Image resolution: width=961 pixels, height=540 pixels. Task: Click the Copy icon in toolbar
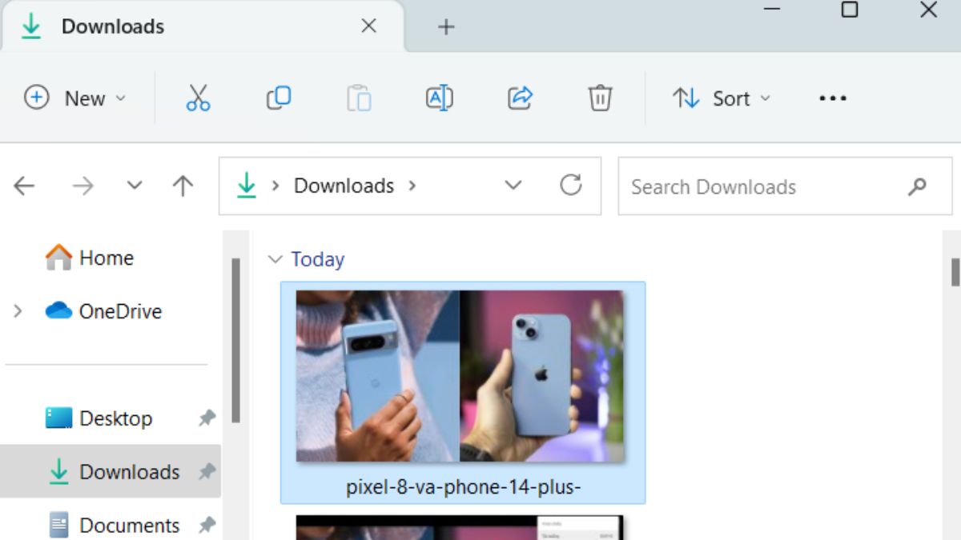pyautogui.click(x=278, y=98)
